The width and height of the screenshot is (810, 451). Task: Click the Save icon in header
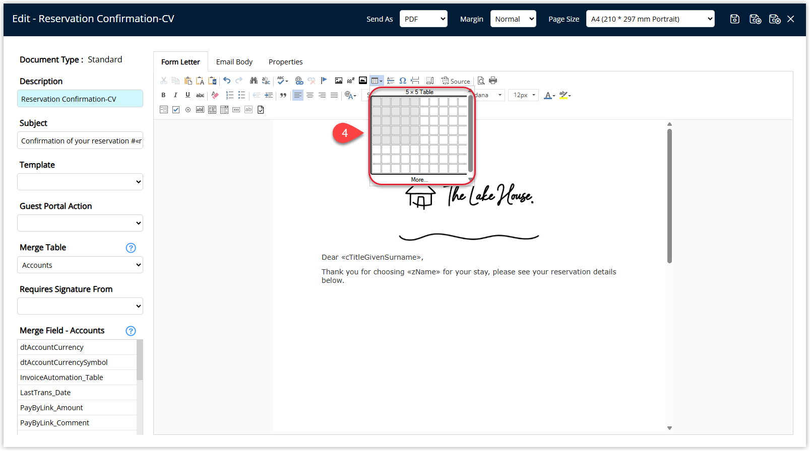pos(735,19)
